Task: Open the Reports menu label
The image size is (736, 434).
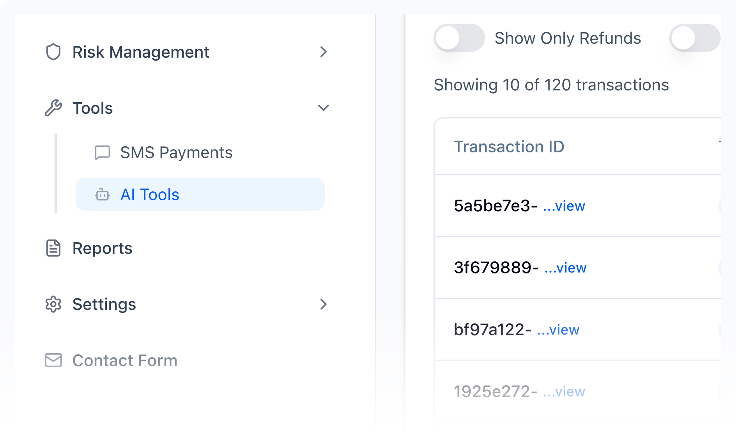Action: (102, 248)
